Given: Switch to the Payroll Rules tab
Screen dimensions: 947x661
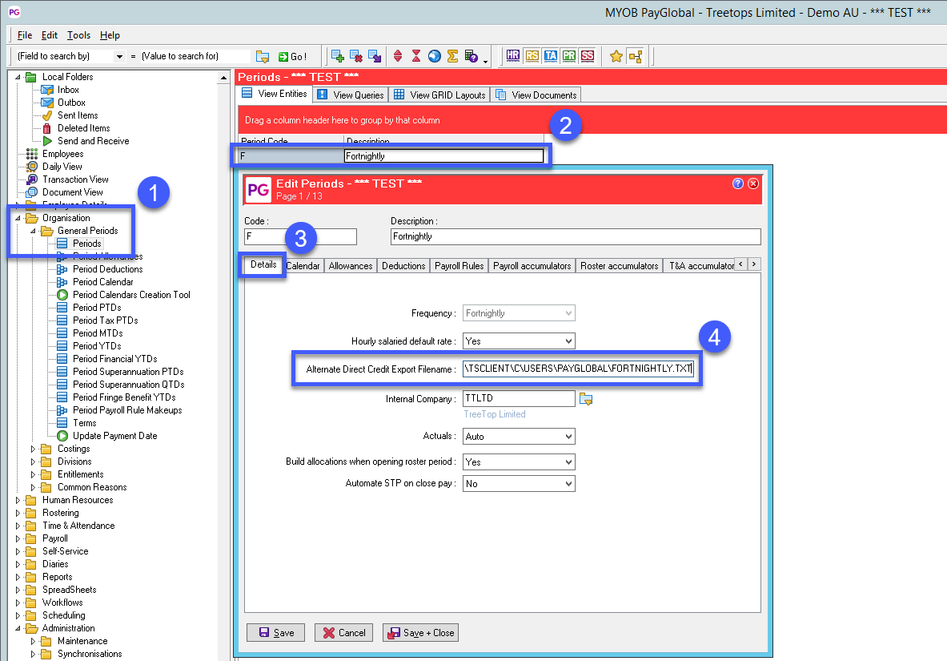Looking at the screenshot, I should (x=459, y=265).
